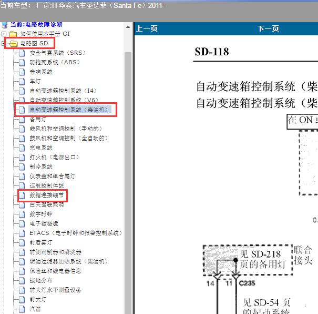318x314 pixels.
Task: Select highlighted 自动变速箱控制系统（柴油机） entry
Action: tap(70, 110)
